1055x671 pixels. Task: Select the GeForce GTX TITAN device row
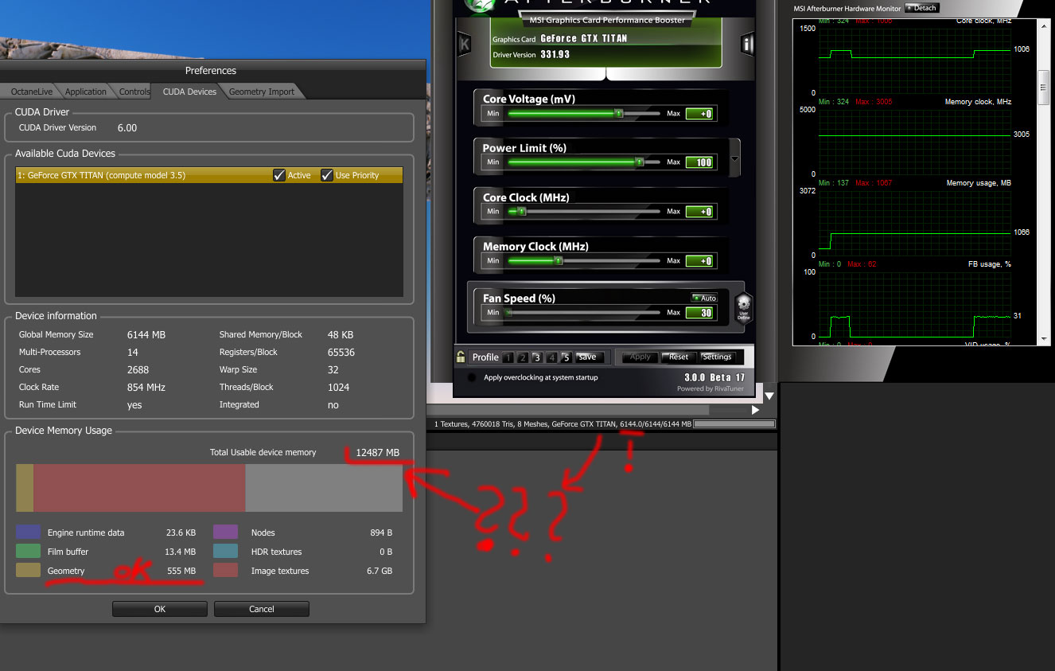[208, 175]
